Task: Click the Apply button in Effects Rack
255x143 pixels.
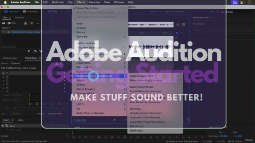Action: click(x=16, y=114)
